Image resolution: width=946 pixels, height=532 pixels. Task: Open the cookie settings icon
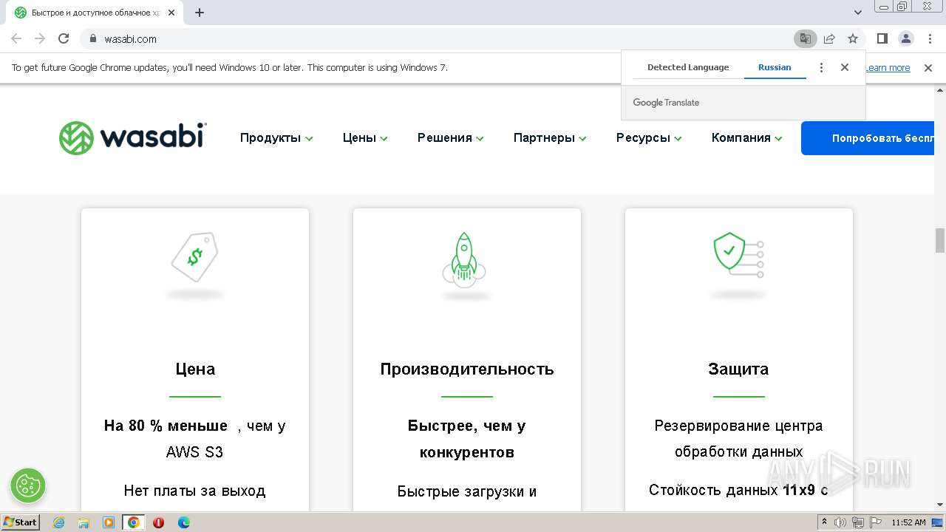point(28,485)
